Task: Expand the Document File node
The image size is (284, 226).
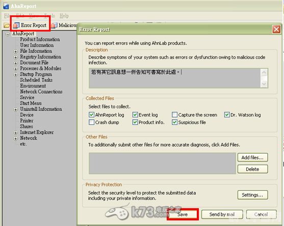Action: (x=16, y=63)
